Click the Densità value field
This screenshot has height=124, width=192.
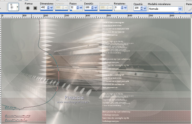click(x=88, y=7)
